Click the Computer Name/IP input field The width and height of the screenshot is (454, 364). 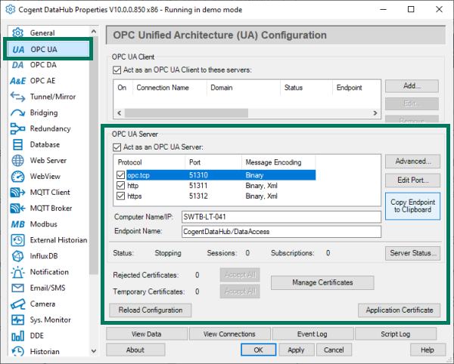coord(281,217)
